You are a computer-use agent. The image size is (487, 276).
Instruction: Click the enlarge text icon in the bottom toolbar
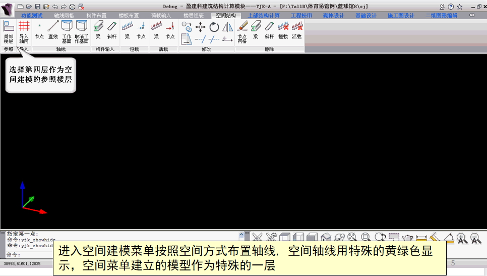click(462, 238)
